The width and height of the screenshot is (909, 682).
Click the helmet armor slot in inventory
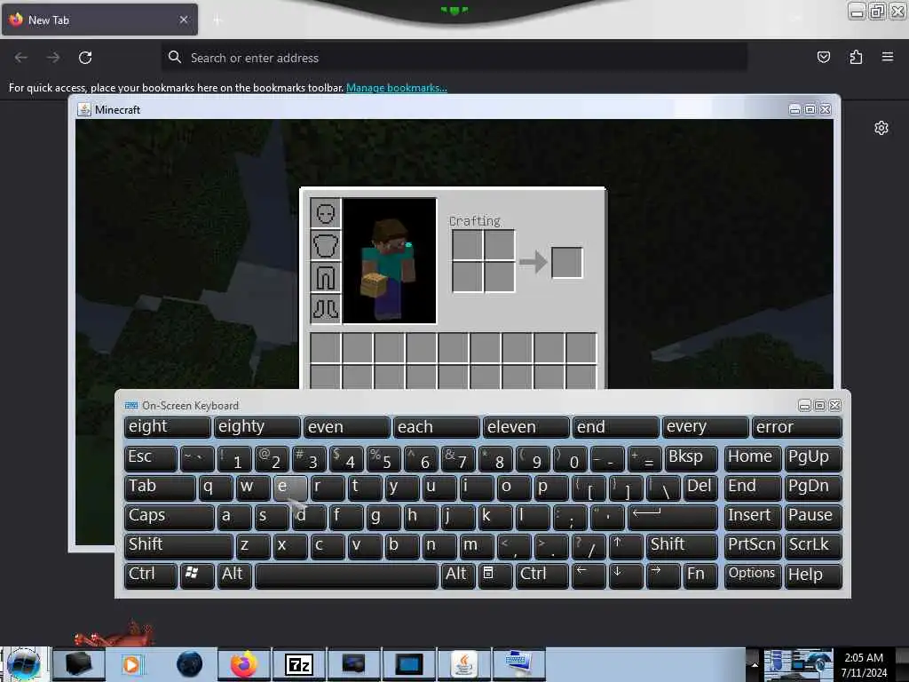click(x=325, y=213)
